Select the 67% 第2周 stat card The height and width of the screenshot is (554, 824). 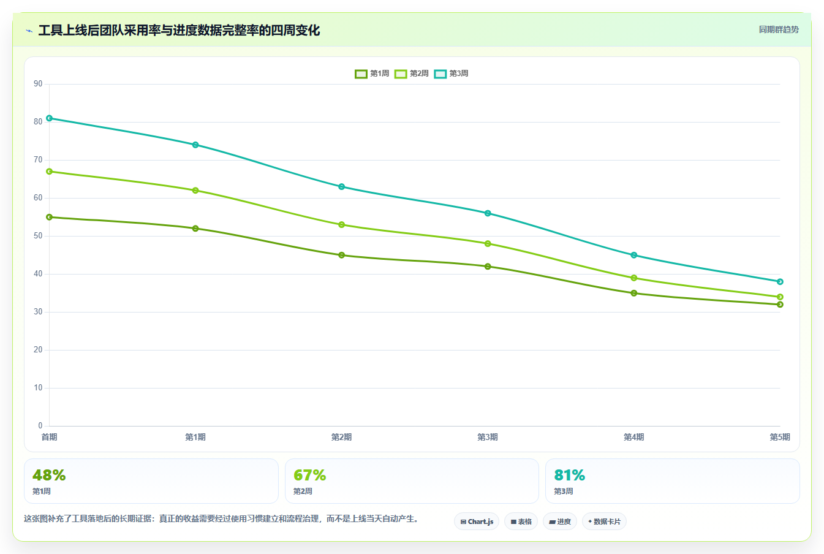click(x=412, y=481)
